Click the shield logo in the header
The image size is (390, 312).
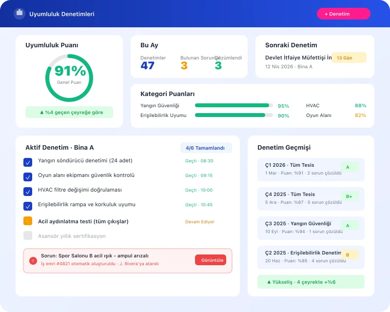tap(19, 13)
